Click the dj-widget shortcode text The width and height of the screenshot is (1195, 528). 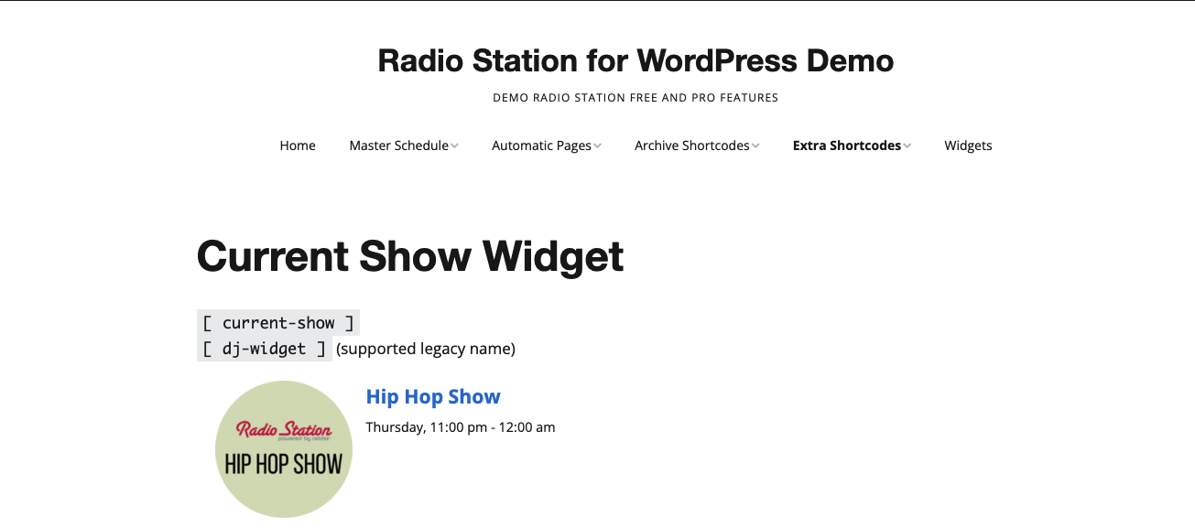(x=265, y=349)
